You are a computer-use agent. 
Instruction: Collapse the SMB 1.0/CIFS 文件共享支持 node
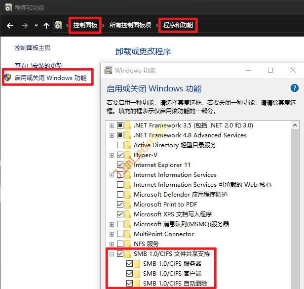(x=112, y=254)
